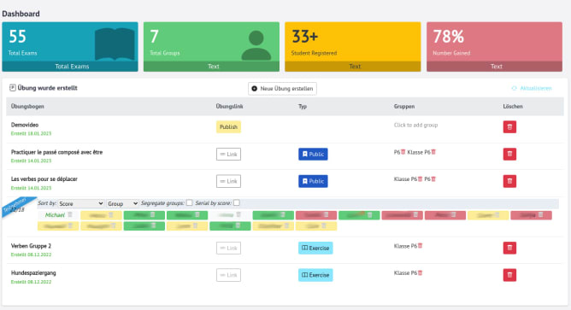Delete the Hundespaziergang exercise row

[509, 275]
